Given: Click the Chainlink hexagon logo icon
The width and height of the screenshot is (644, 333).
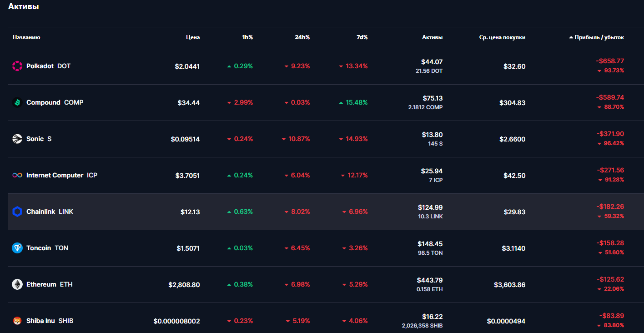Looking at the screenshot, I should coord(17,212).
